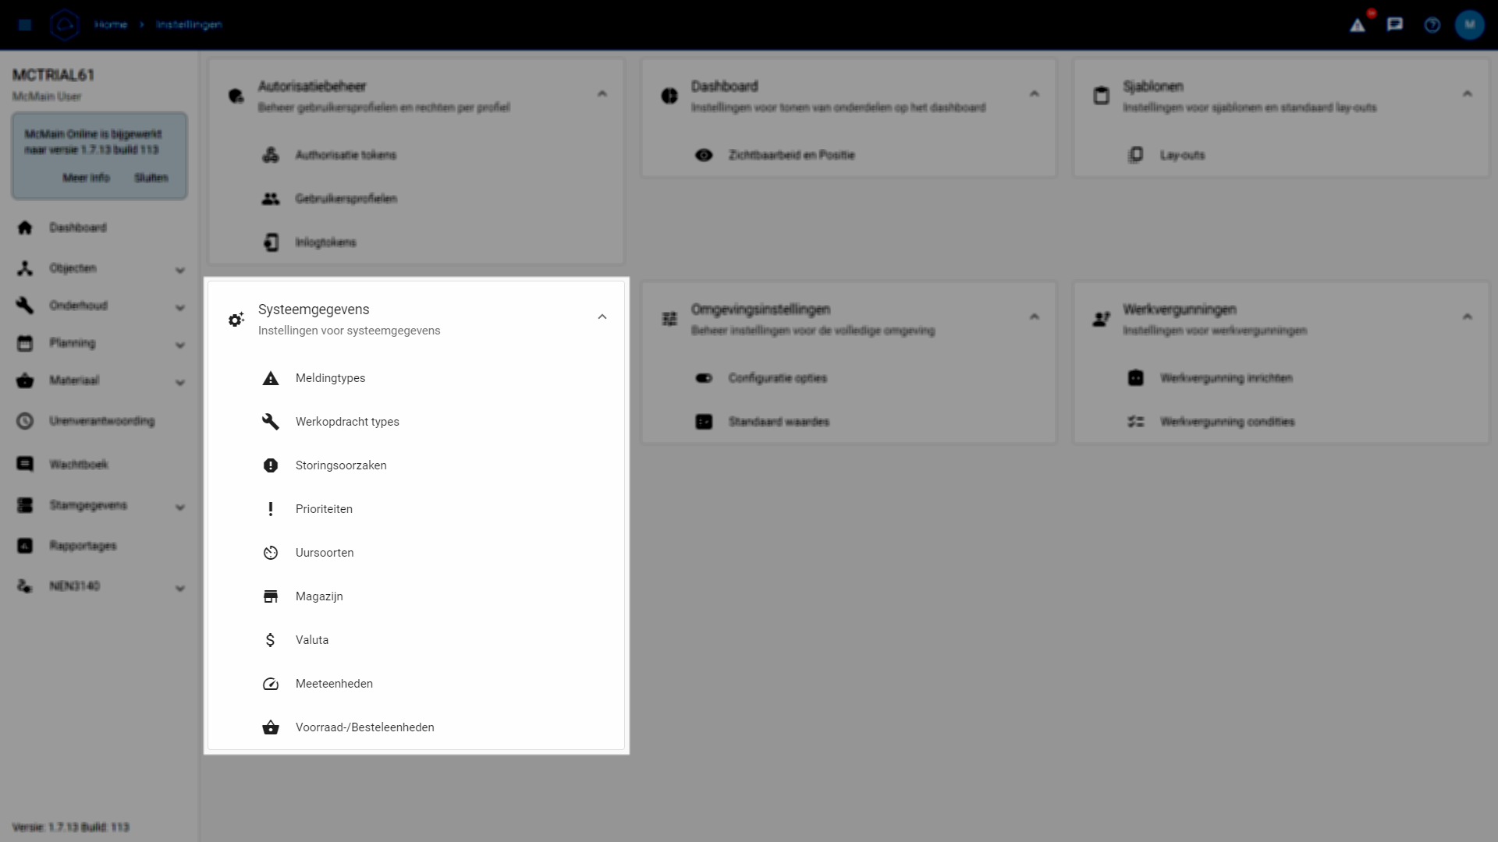Click the Meldingtypes warning triangle icon
1498x842 pixels.
click(x=270, y=379)
